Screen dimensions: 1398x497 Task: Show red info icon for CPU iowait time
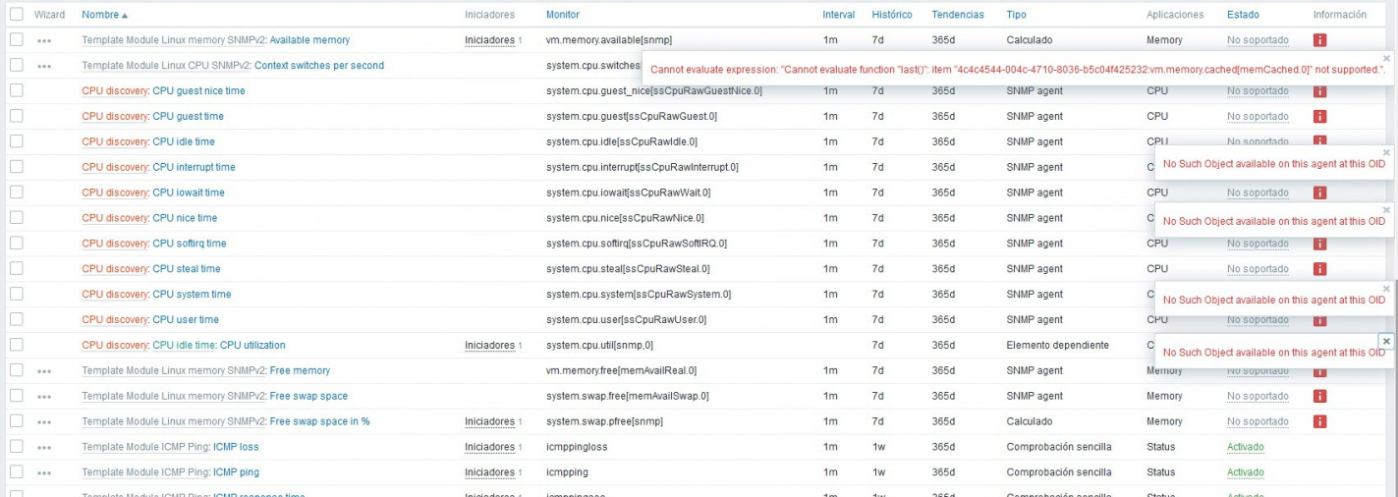1319,193
